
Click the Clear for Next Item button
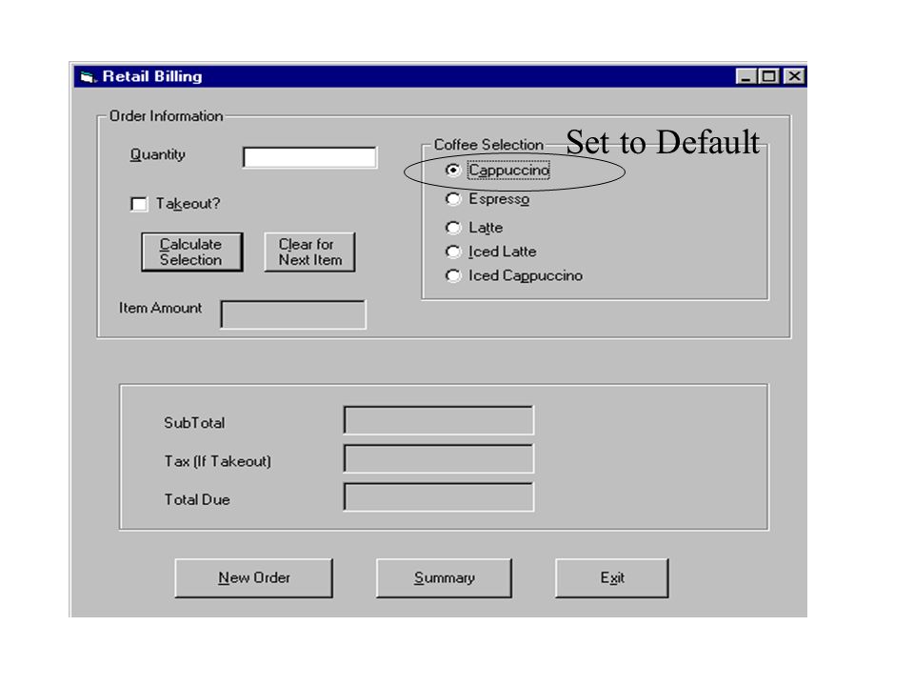[x=309, y=252]
